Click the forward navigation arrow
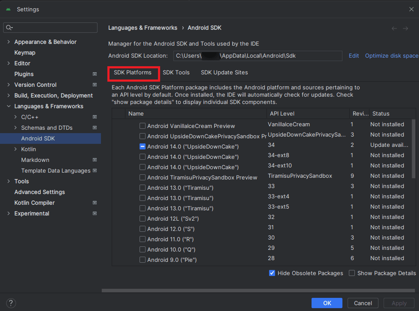 (406, 28)
